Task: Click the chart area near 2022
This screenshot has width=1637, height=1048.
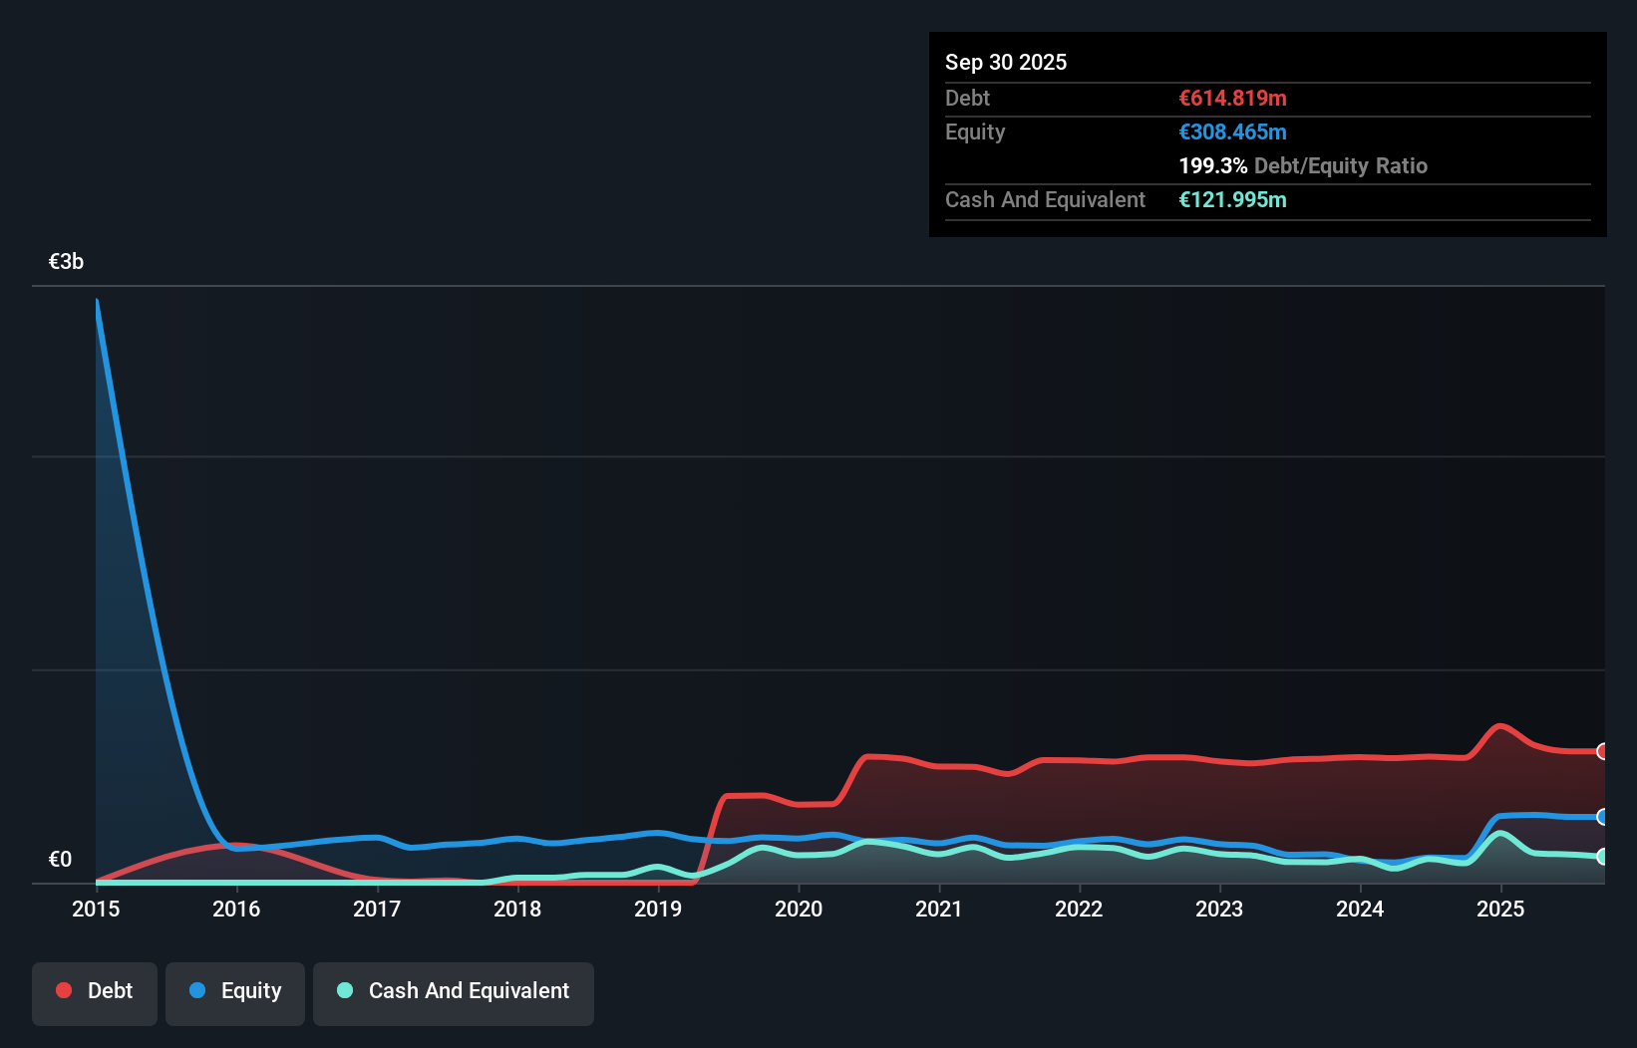Action: [1079, 598]
